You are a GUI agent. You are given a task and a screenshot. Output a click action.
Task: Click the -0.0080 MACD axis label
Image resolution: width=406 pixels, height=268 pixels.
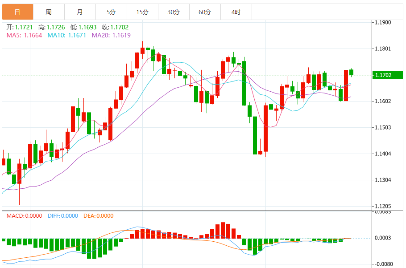[x=384, y=264]
